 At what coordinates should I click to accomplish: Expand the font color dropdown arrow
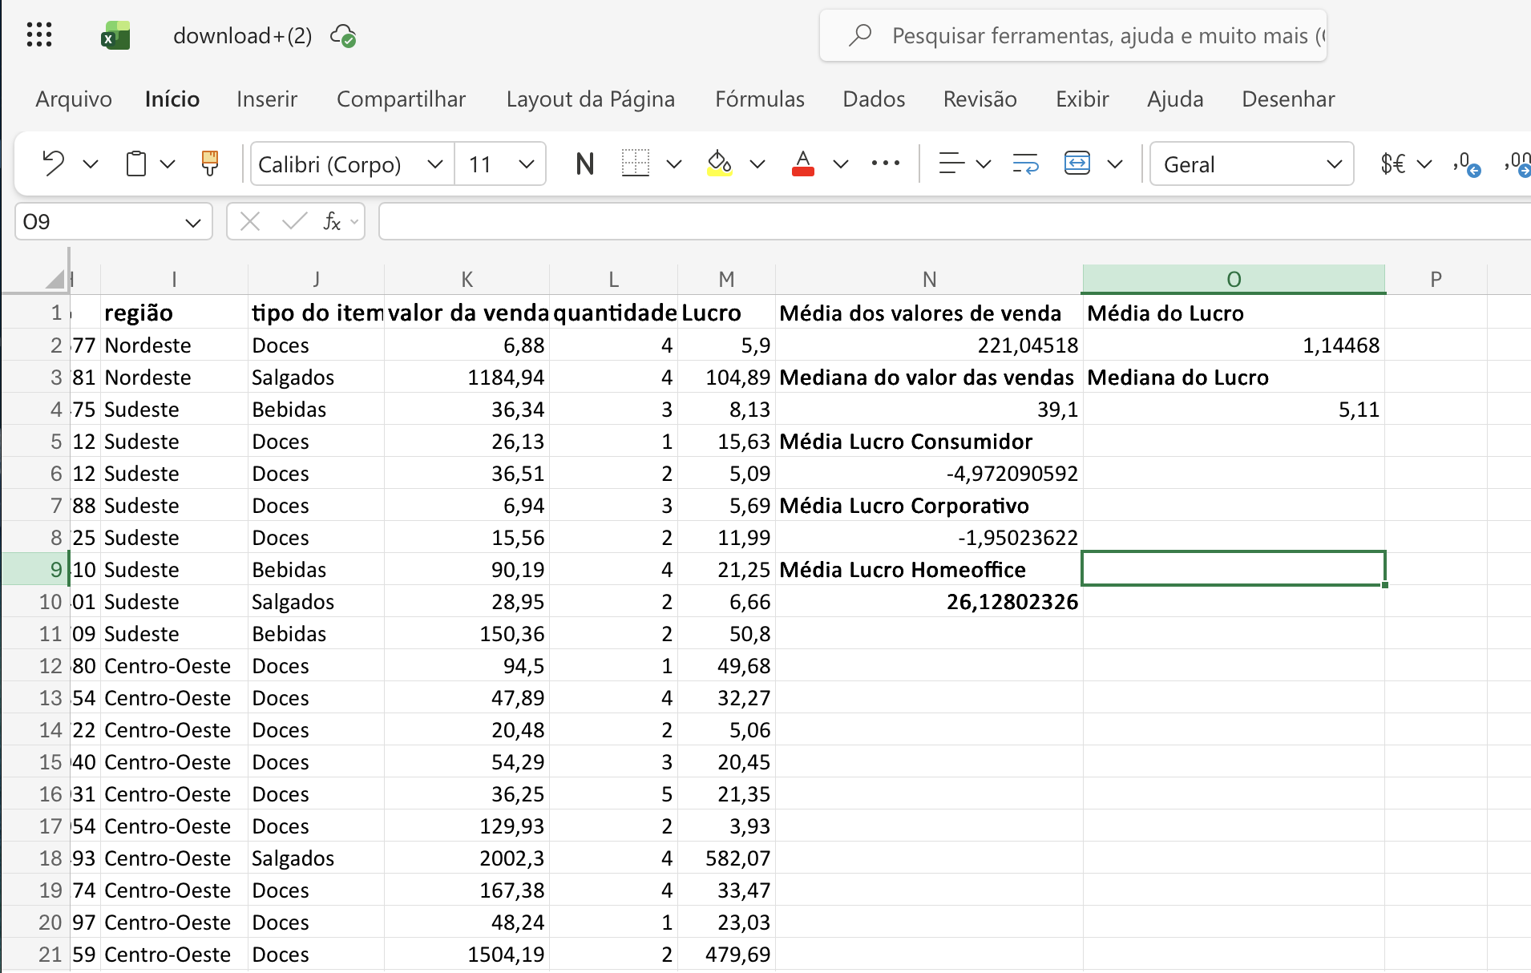[x=841, y=164]
